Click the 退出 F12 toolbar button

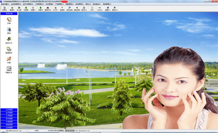coord(115,9)
